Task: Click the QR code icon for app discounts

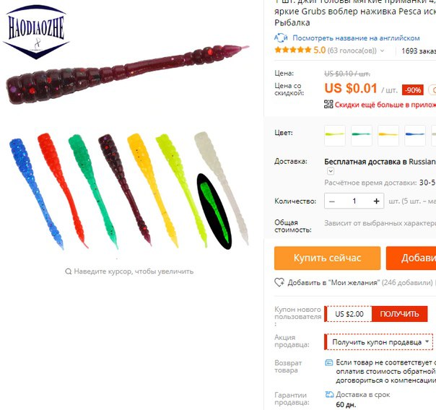Action: coord(328,104)
